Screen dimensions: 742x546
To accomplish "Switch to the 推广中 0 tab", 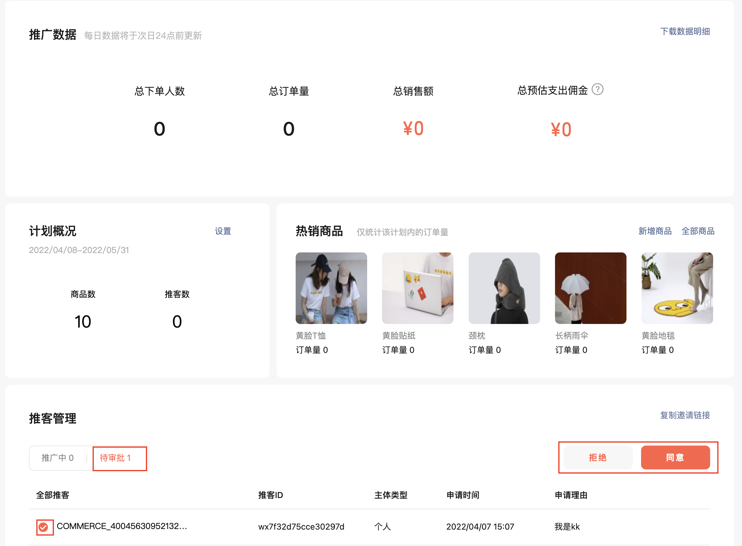I will pos(57,458).
